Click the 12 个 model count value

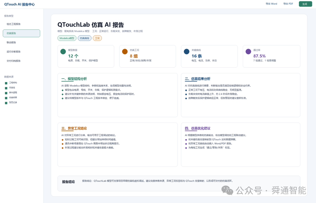tap(73, 56)
